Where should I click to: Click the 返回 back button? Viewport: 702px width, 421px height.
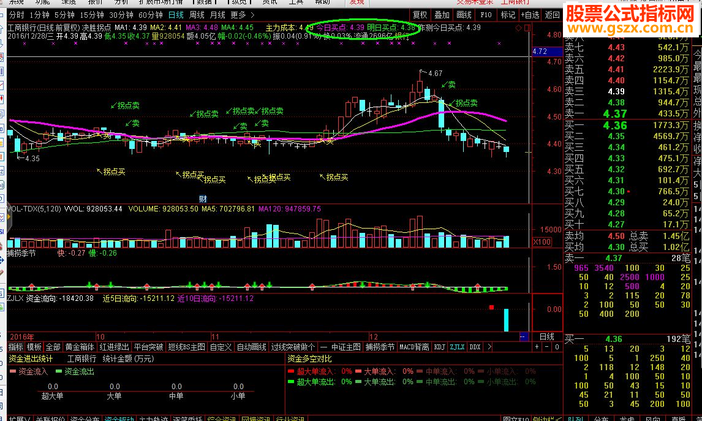[552, 15]
